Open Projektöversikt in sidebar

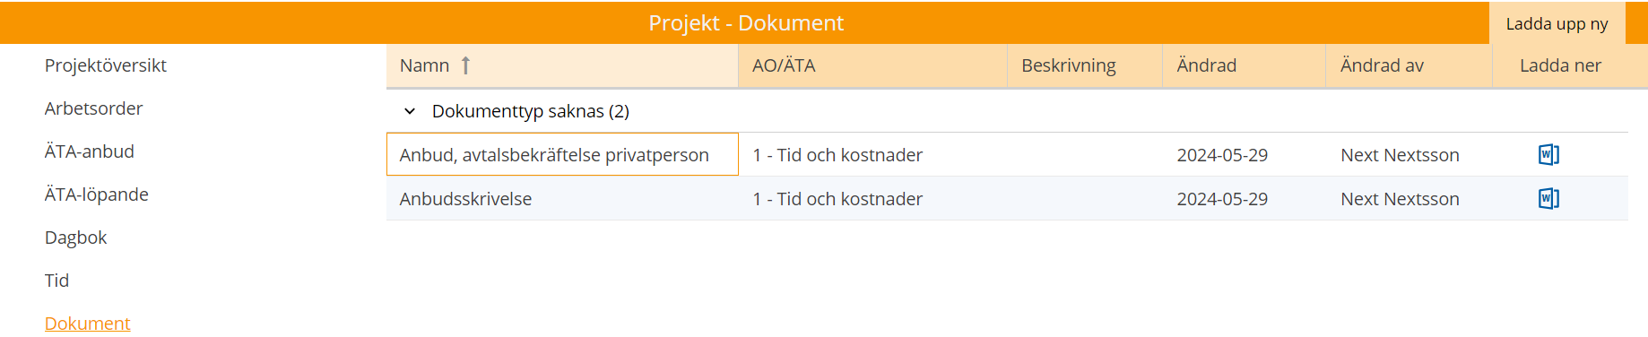point(106,65)
